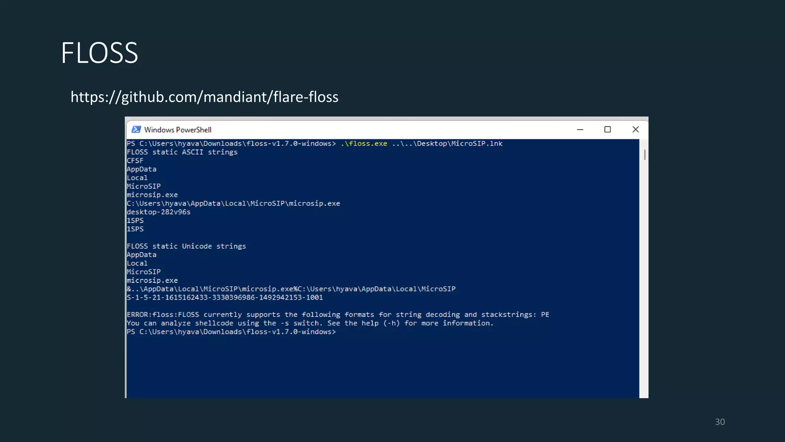Click the PowerShell vertical scrollbar thumb
785x442 pixels.
click(x=645, y=155)
